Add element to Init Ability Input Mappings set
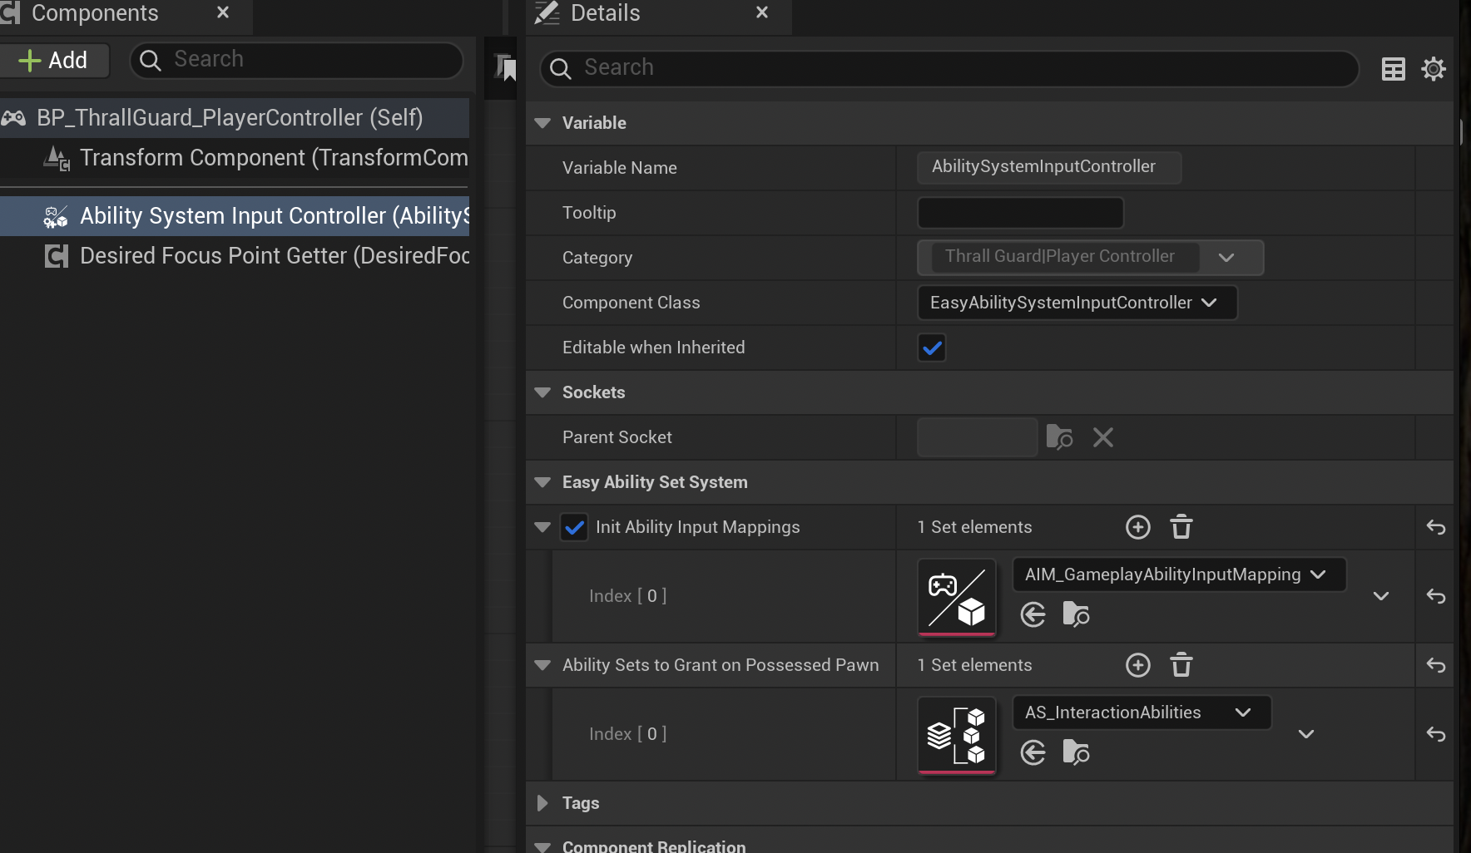This screenshot has height=853, width=1471. tap(1137, 526)
